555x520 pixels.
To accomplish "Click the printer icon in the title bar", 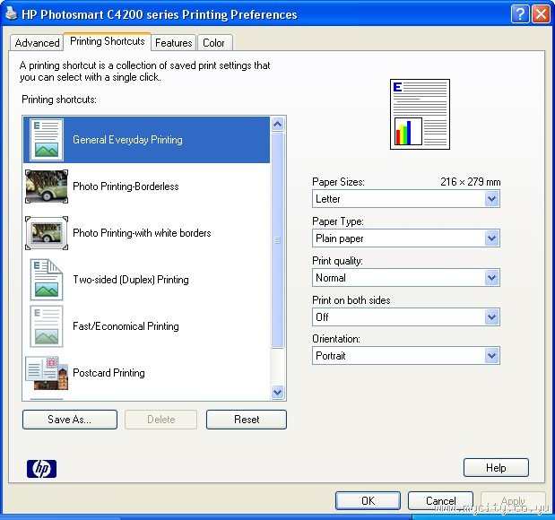I will coord(11,14).
